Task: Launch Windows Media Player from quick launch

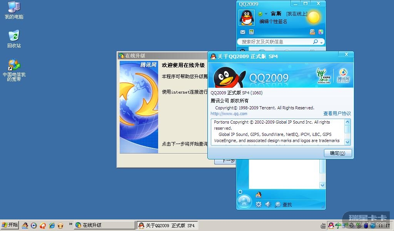Action: pos(34,225)
